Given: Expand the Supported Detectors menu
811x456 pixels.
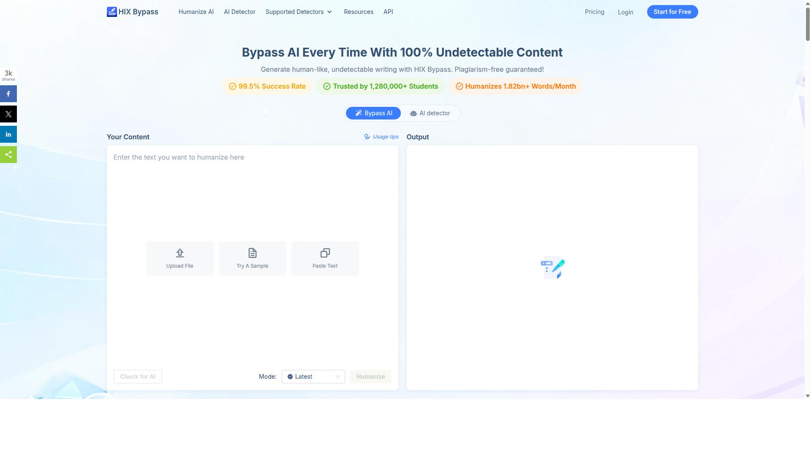Looking at the screenshot, I should coord(299,12).
